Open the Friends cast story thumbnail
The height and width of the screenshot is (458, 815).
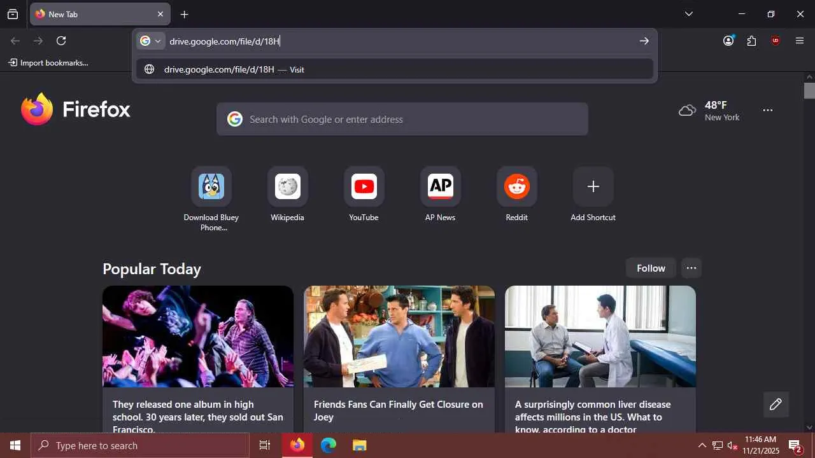[399, 337]
